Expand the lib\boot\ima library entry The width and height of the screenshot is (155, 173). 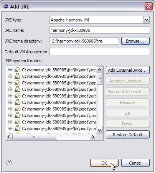pyautogui.click(x=10, y=128)
